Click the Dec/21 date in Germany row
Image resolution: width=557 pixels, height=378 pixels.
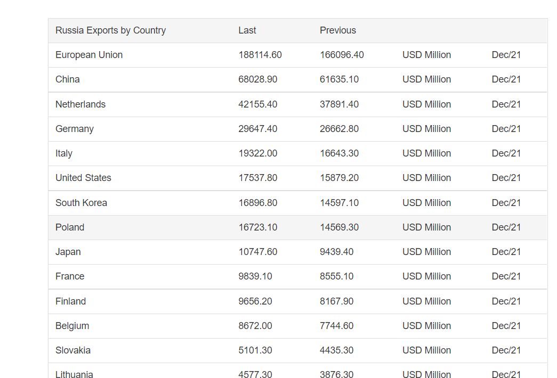506,129
